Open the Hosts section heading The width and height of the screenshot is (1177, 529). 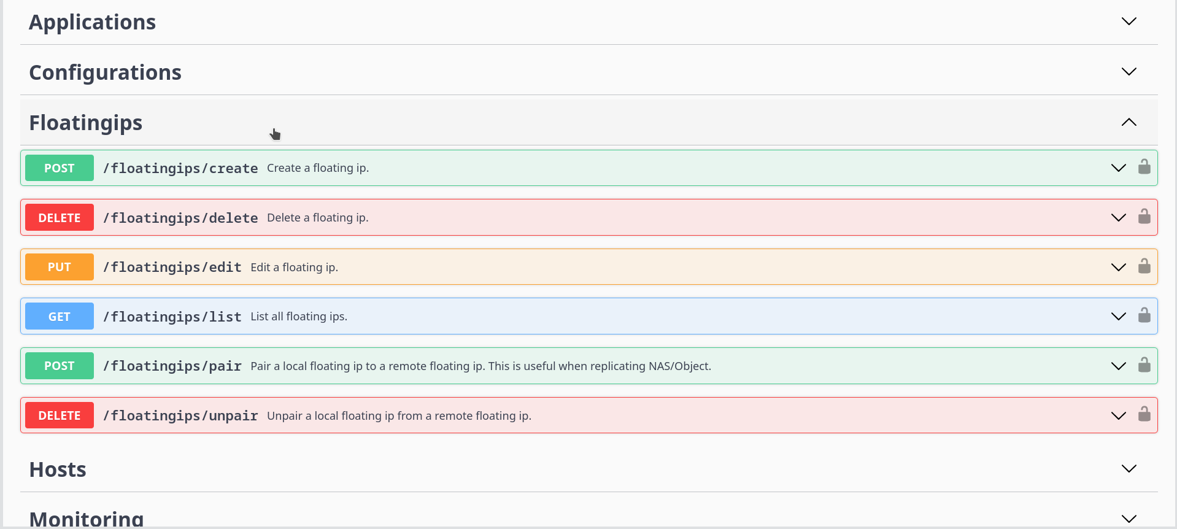58,469
